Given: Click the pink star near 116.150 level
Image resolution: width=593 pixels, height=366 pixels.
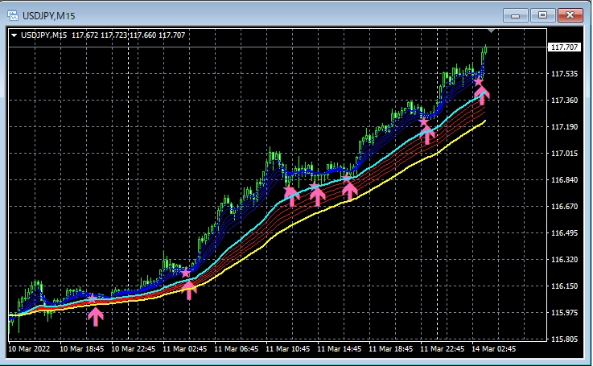Looking at the screenshot, I should [93, 298].
